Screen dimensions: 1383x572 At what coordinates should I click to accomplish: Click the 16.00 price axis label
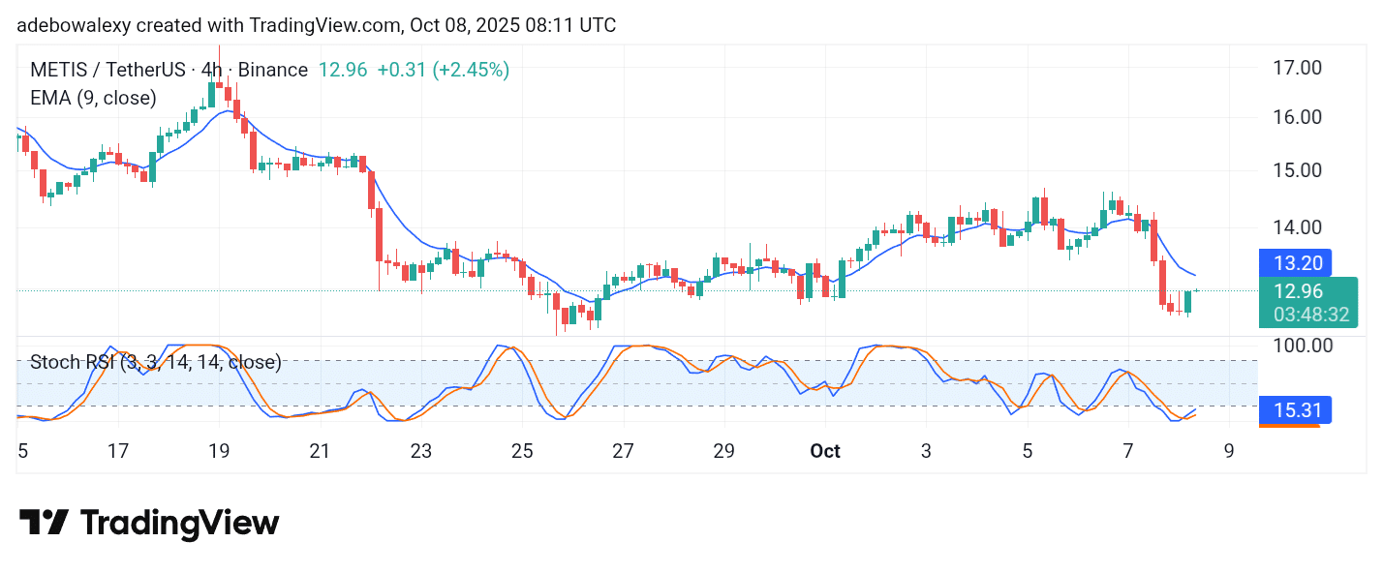(x=1296, y=117)
